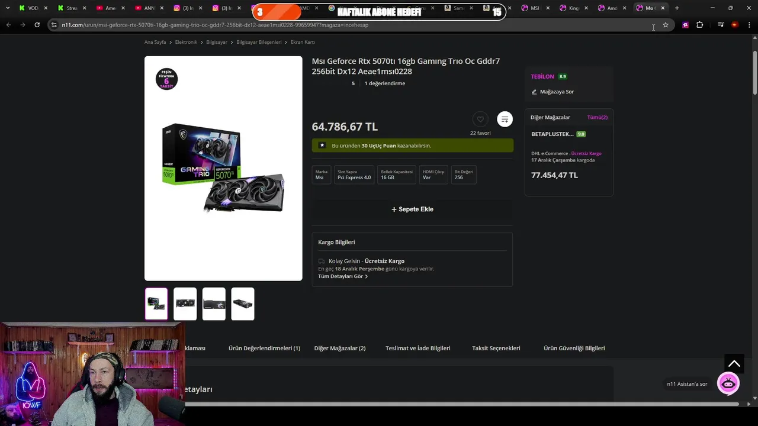
Task: Click the 30 Uçuç Puan banner
Action: click(413, 146)
